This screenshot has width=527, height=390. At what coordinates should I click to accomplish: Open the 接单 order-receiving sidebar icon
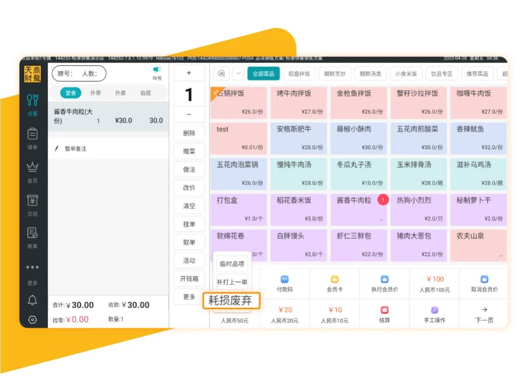coord(33,137)
